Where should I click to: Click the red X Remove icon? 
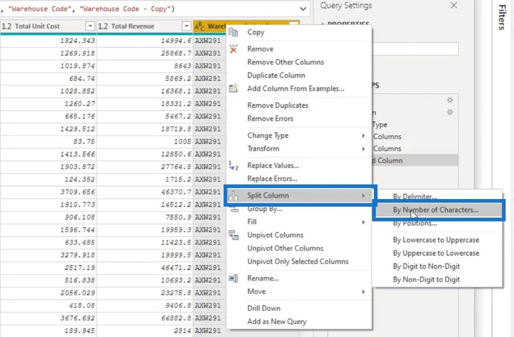[233, 49]
